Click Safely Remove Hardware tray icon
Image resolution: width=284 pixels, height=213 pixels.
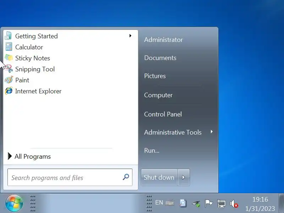[x=196, y=204]
